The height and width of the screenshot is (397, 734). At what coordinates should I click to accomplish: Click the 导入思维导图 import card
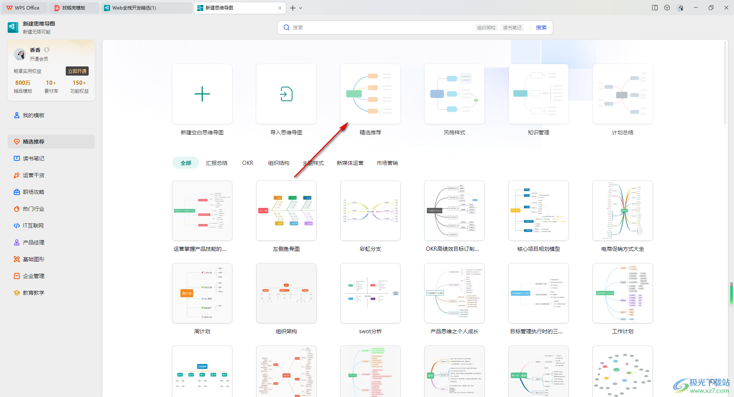[286, 94]
